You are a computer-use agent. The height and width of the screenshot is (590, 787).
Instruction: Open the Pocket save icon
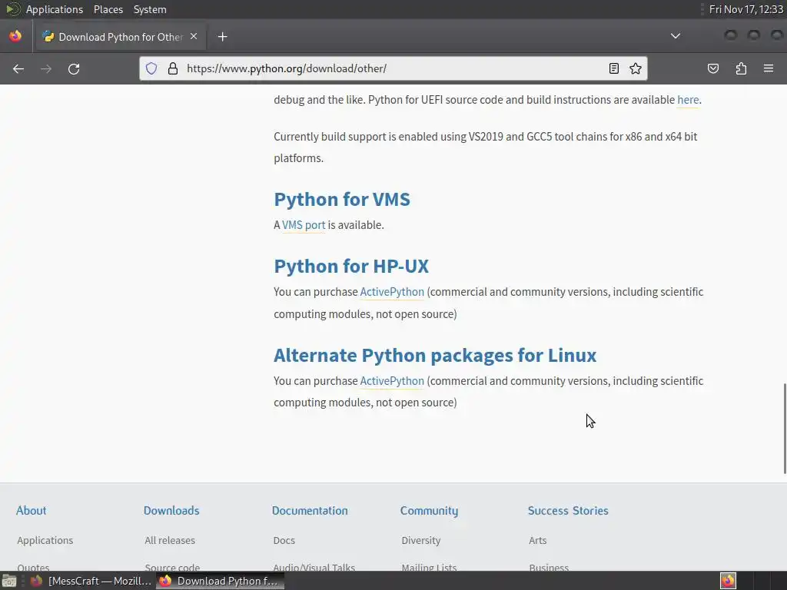[x=713, y=68]
